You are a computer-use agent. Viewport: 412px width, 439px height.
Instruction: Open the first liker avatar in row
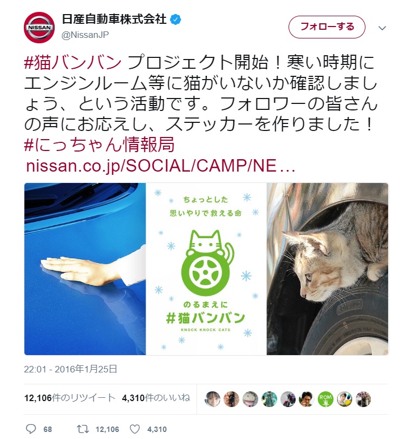[212, 399]
